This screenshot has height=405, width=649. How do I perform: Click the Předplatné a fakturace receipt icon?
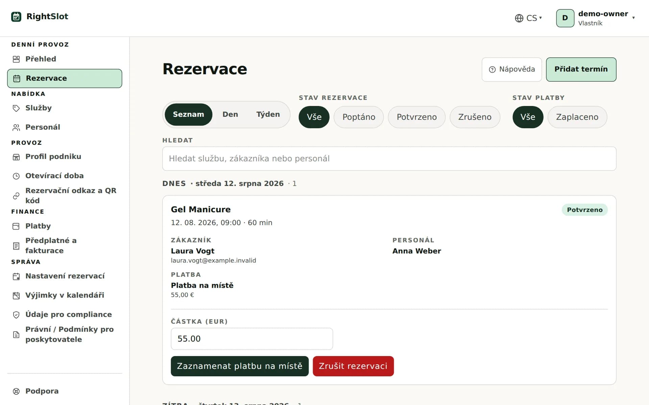coord(16,246)
